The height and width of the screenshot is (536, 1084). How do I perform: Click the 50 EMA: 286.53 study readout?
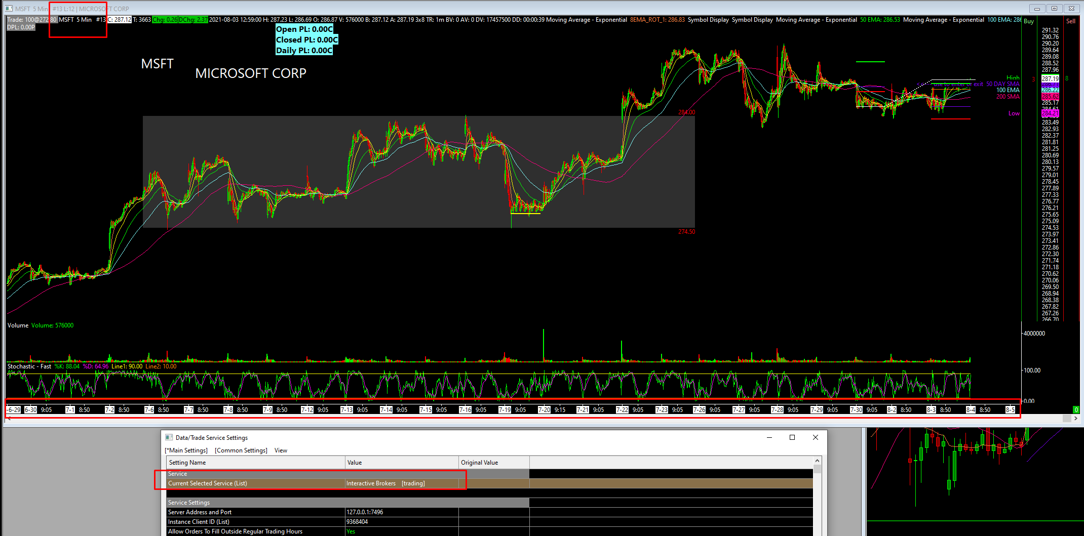[x=880, y=20]
